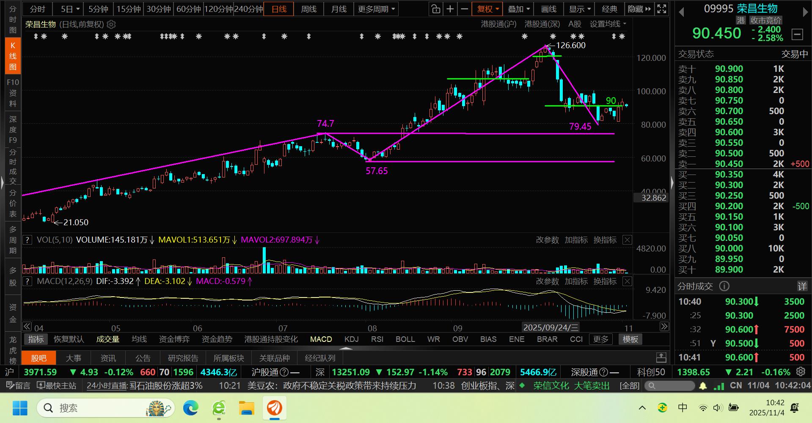Click the Windows taskbar search box
Screen dimensions: 812x423
click(106, 408)
